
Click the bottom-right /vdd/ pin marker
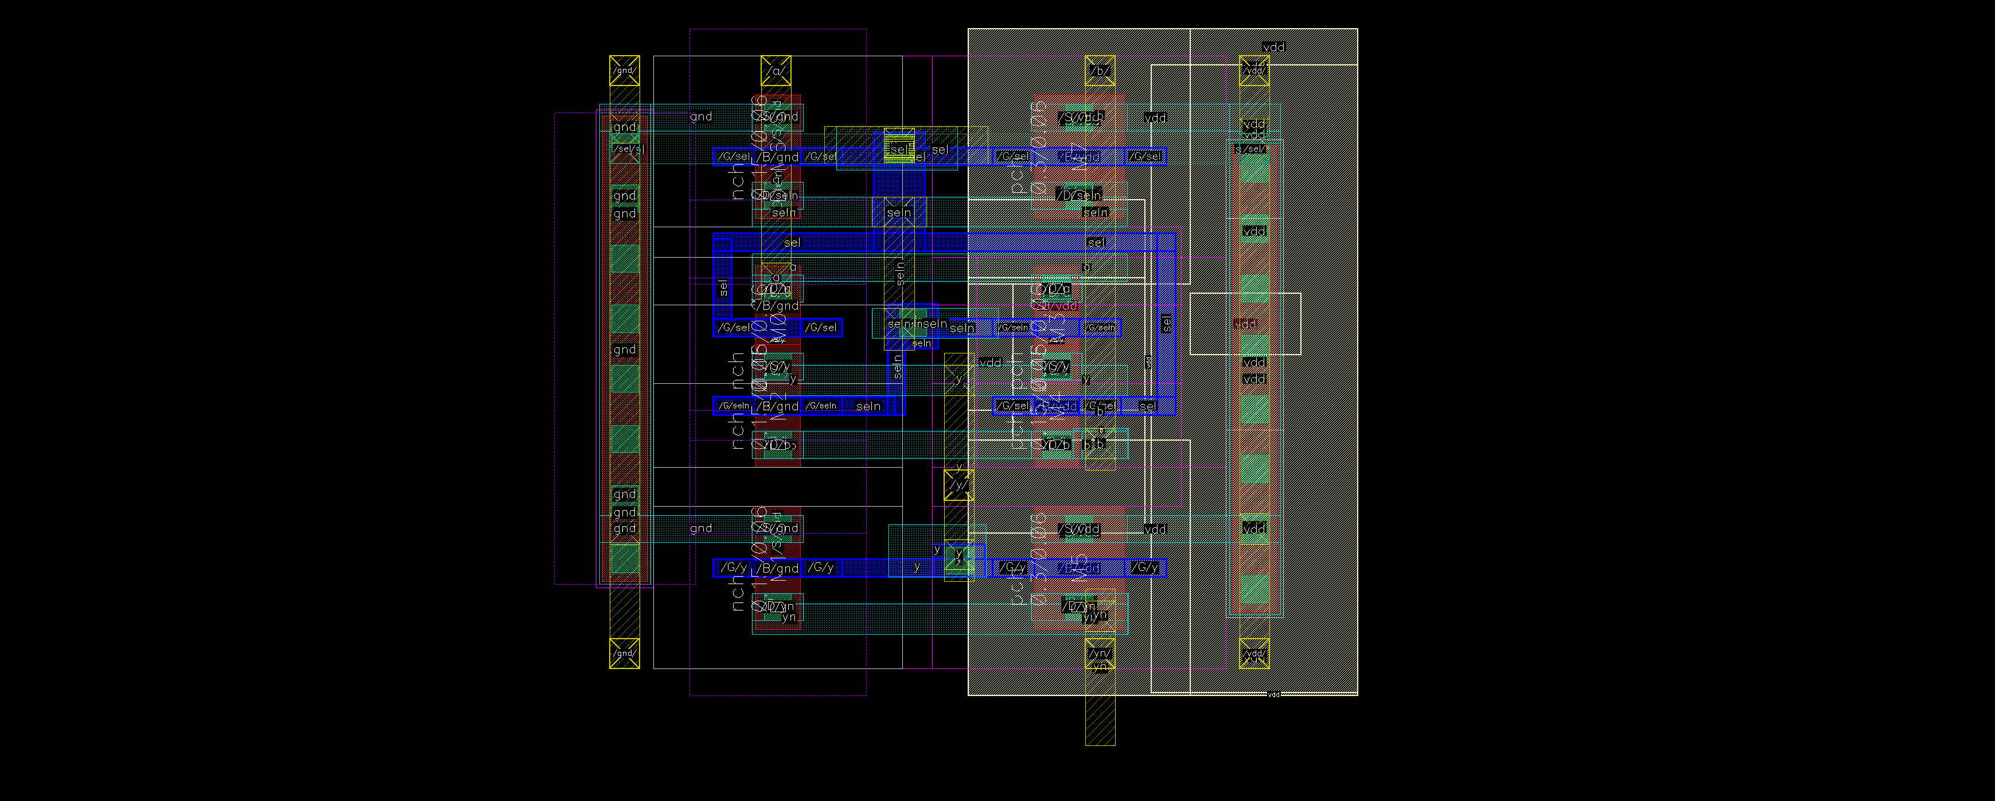[1254, 653]
